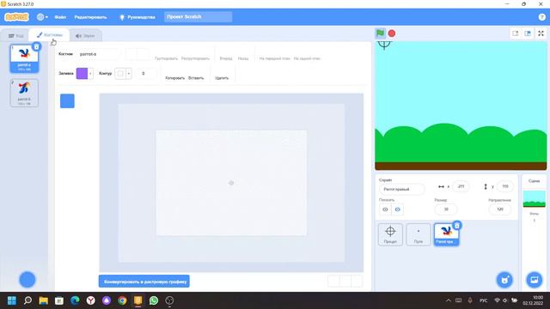
Task: Zoom in the paint canvas
Action: (357, 281)
